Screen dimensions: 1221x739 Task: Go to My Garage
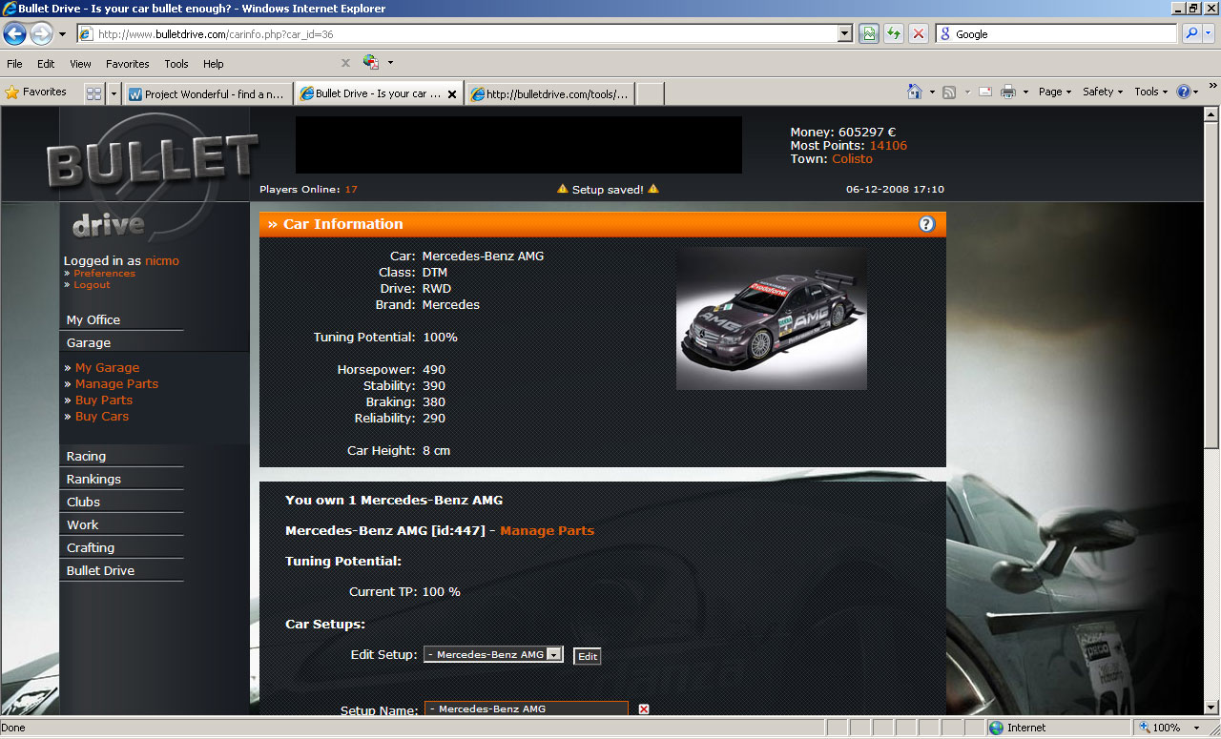(x=107, y=367)
